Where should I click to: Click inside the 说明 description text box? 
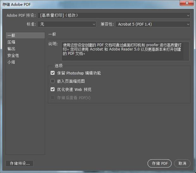point(125,51)
